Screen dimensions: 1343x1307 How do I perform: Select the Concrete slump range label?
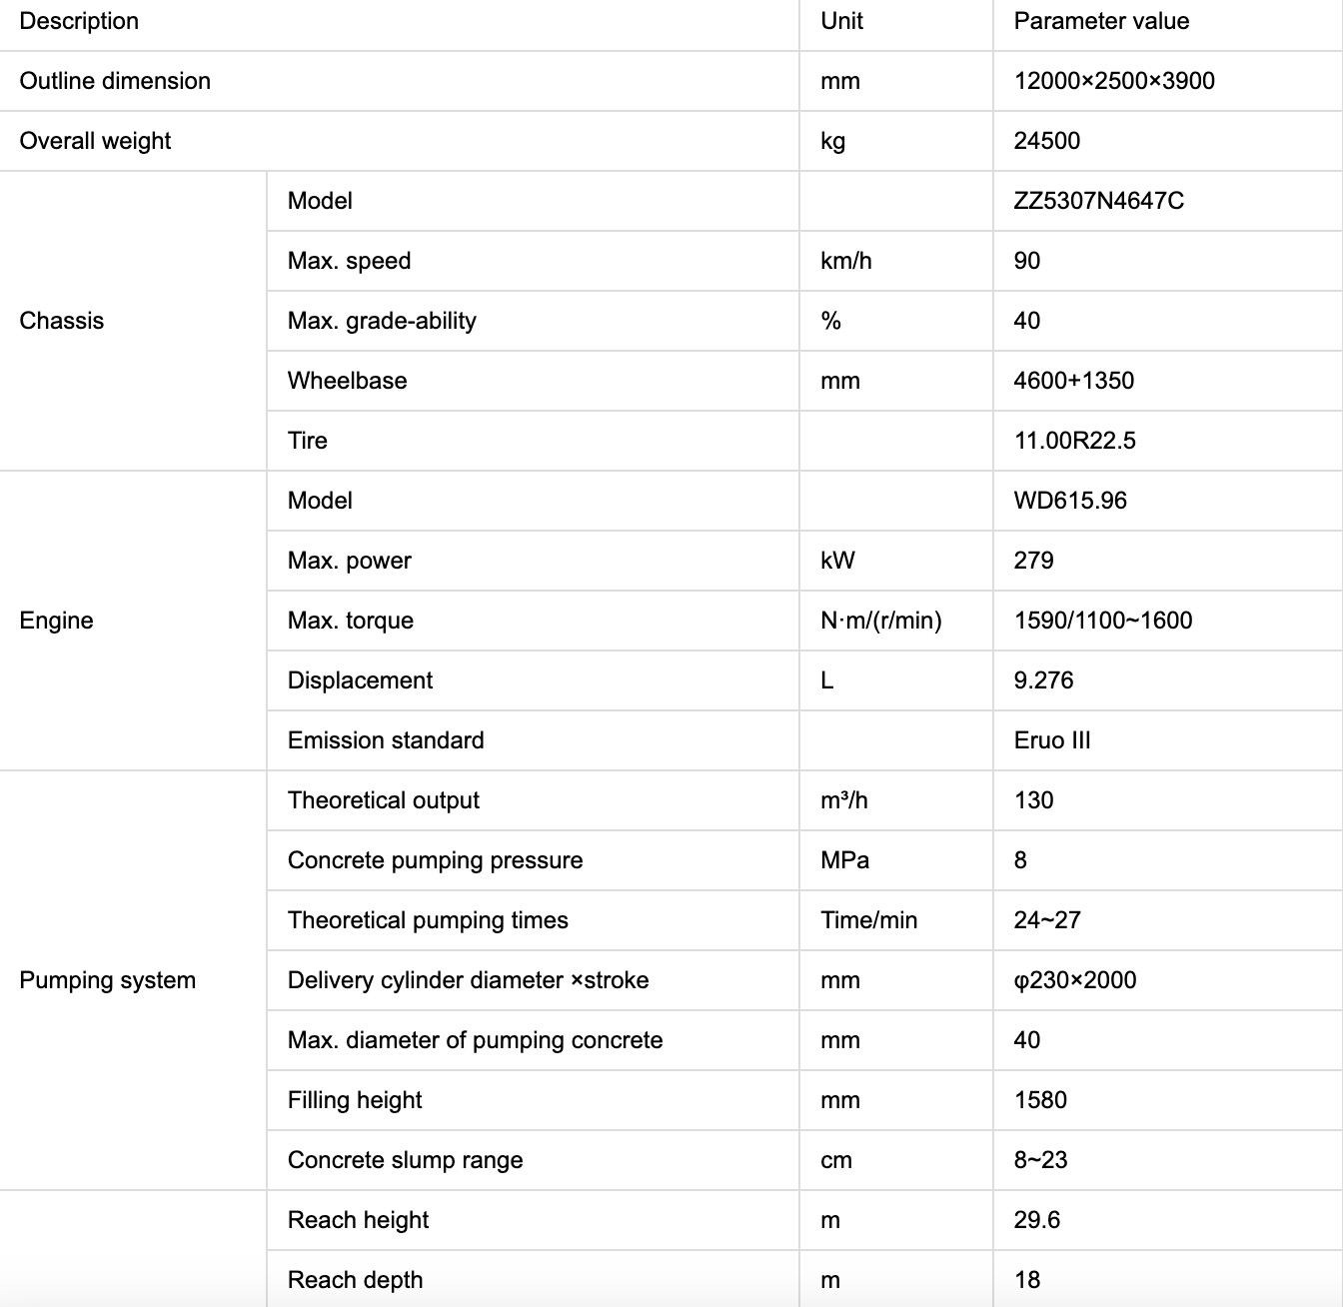click(405, 1160)
